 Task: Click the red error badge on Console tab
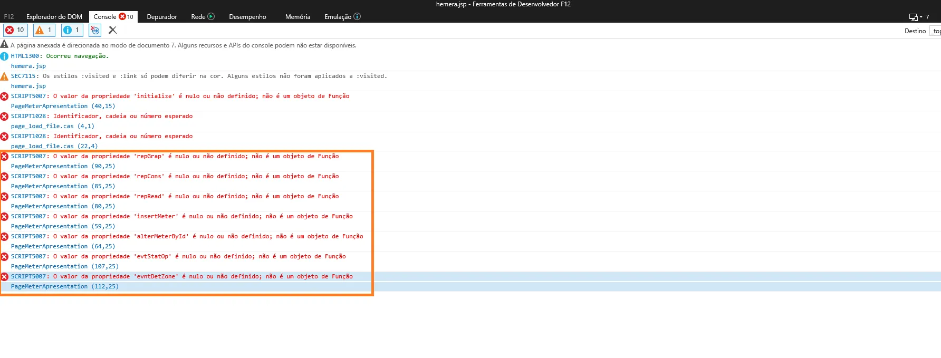(122, 16)
